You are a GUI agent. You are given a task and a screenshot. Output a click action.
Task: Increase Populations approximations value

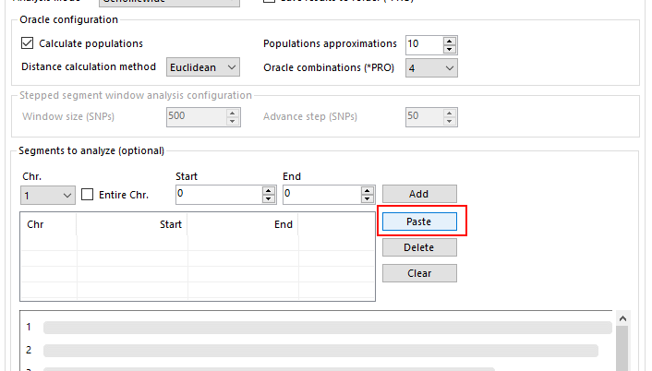(450, 41)
